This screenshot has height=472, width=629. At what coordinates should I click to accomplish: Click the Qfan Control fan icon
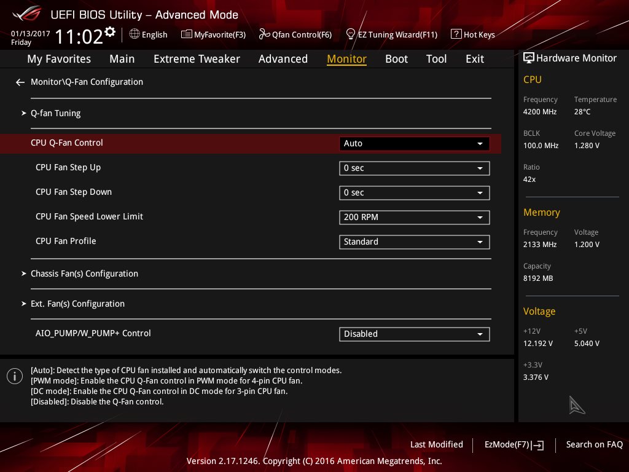tap(264, 34)
